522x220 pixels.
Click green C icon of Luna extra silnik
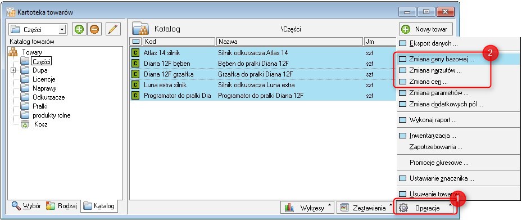pyautogui.click(x=135, y=85)
